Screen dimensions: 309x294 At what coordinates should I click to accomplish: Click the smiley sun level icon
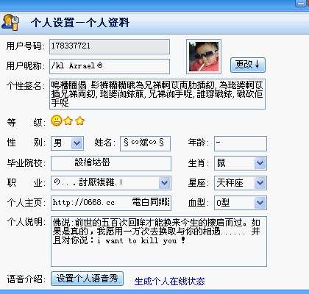57,121
